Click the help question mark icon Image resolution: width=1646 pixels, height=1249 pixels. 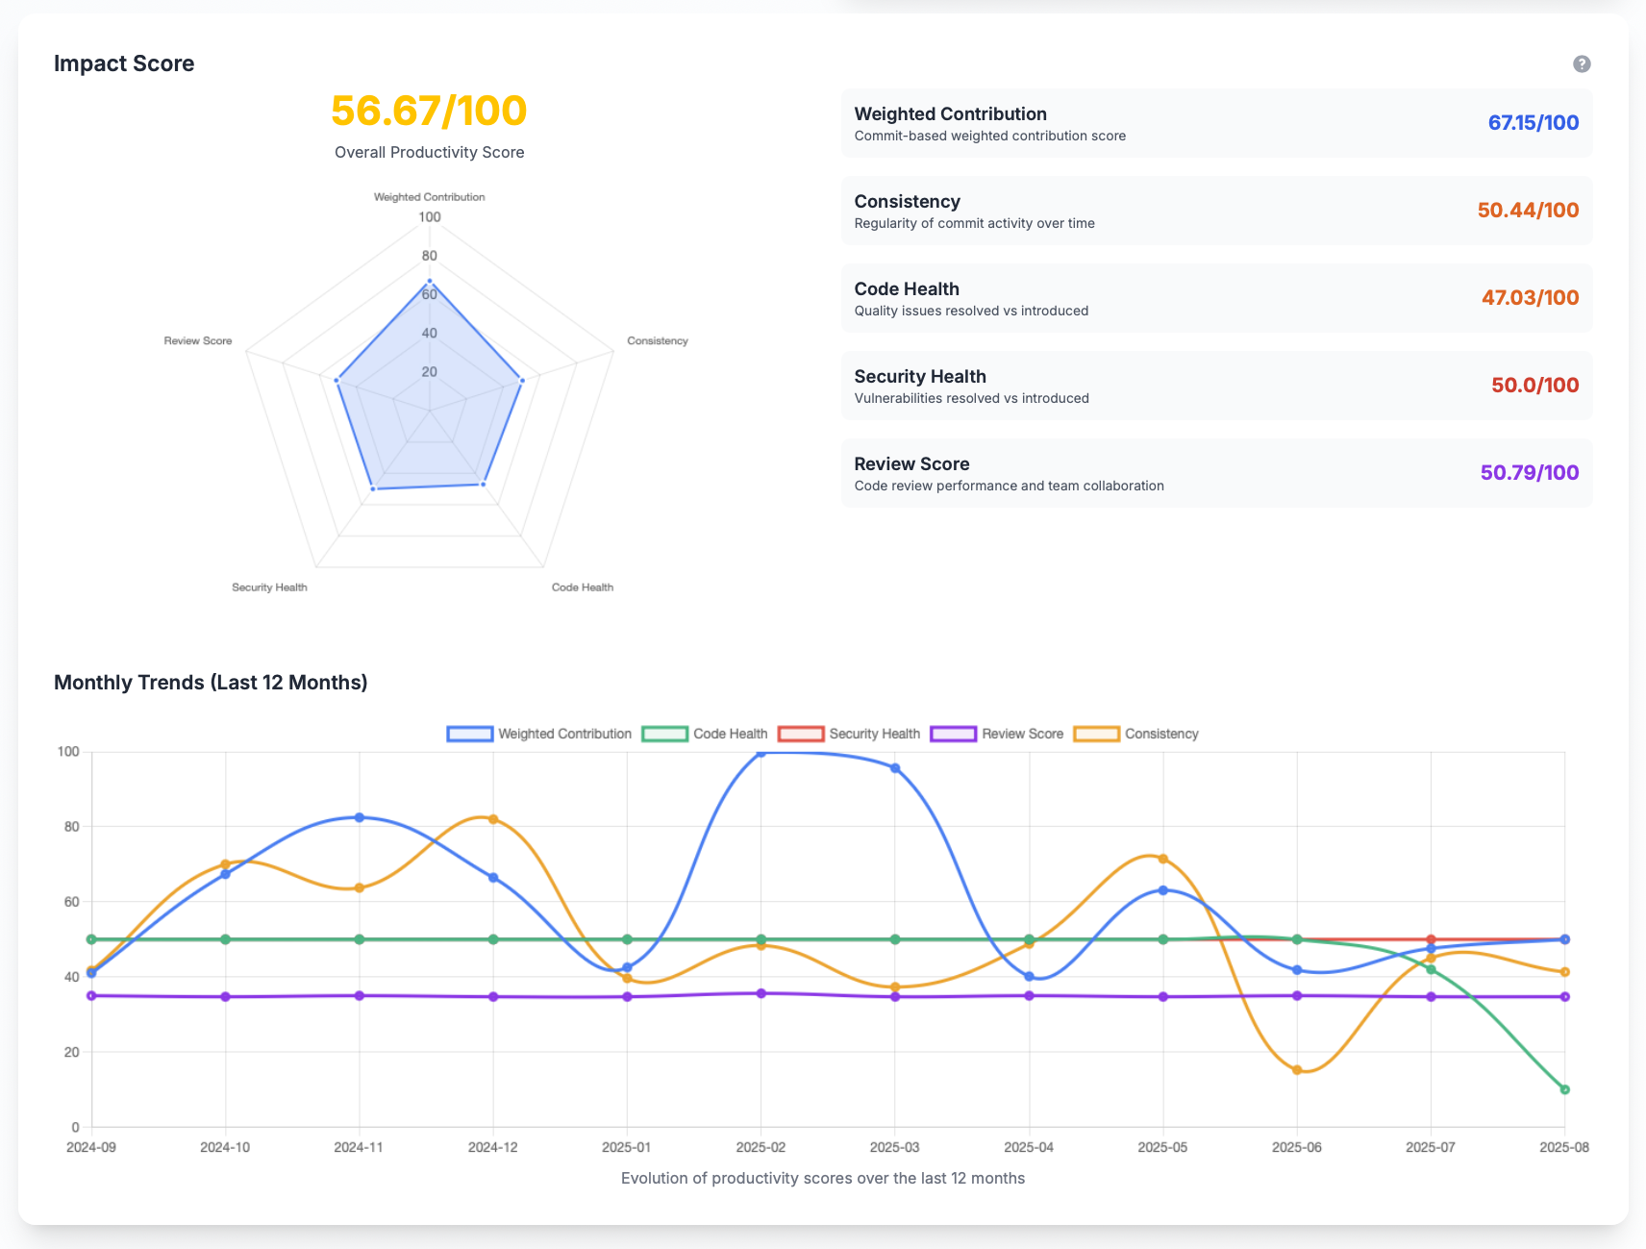point(1582,63)
